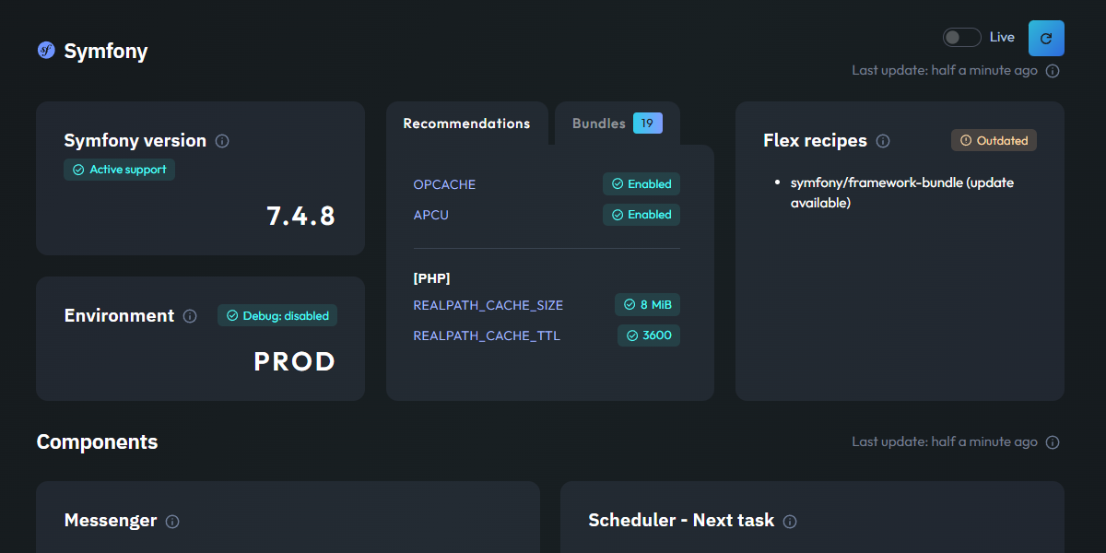Click the APCU Enabled status badge
Screen dimensions: 1106x553
[x=641, y=215]
